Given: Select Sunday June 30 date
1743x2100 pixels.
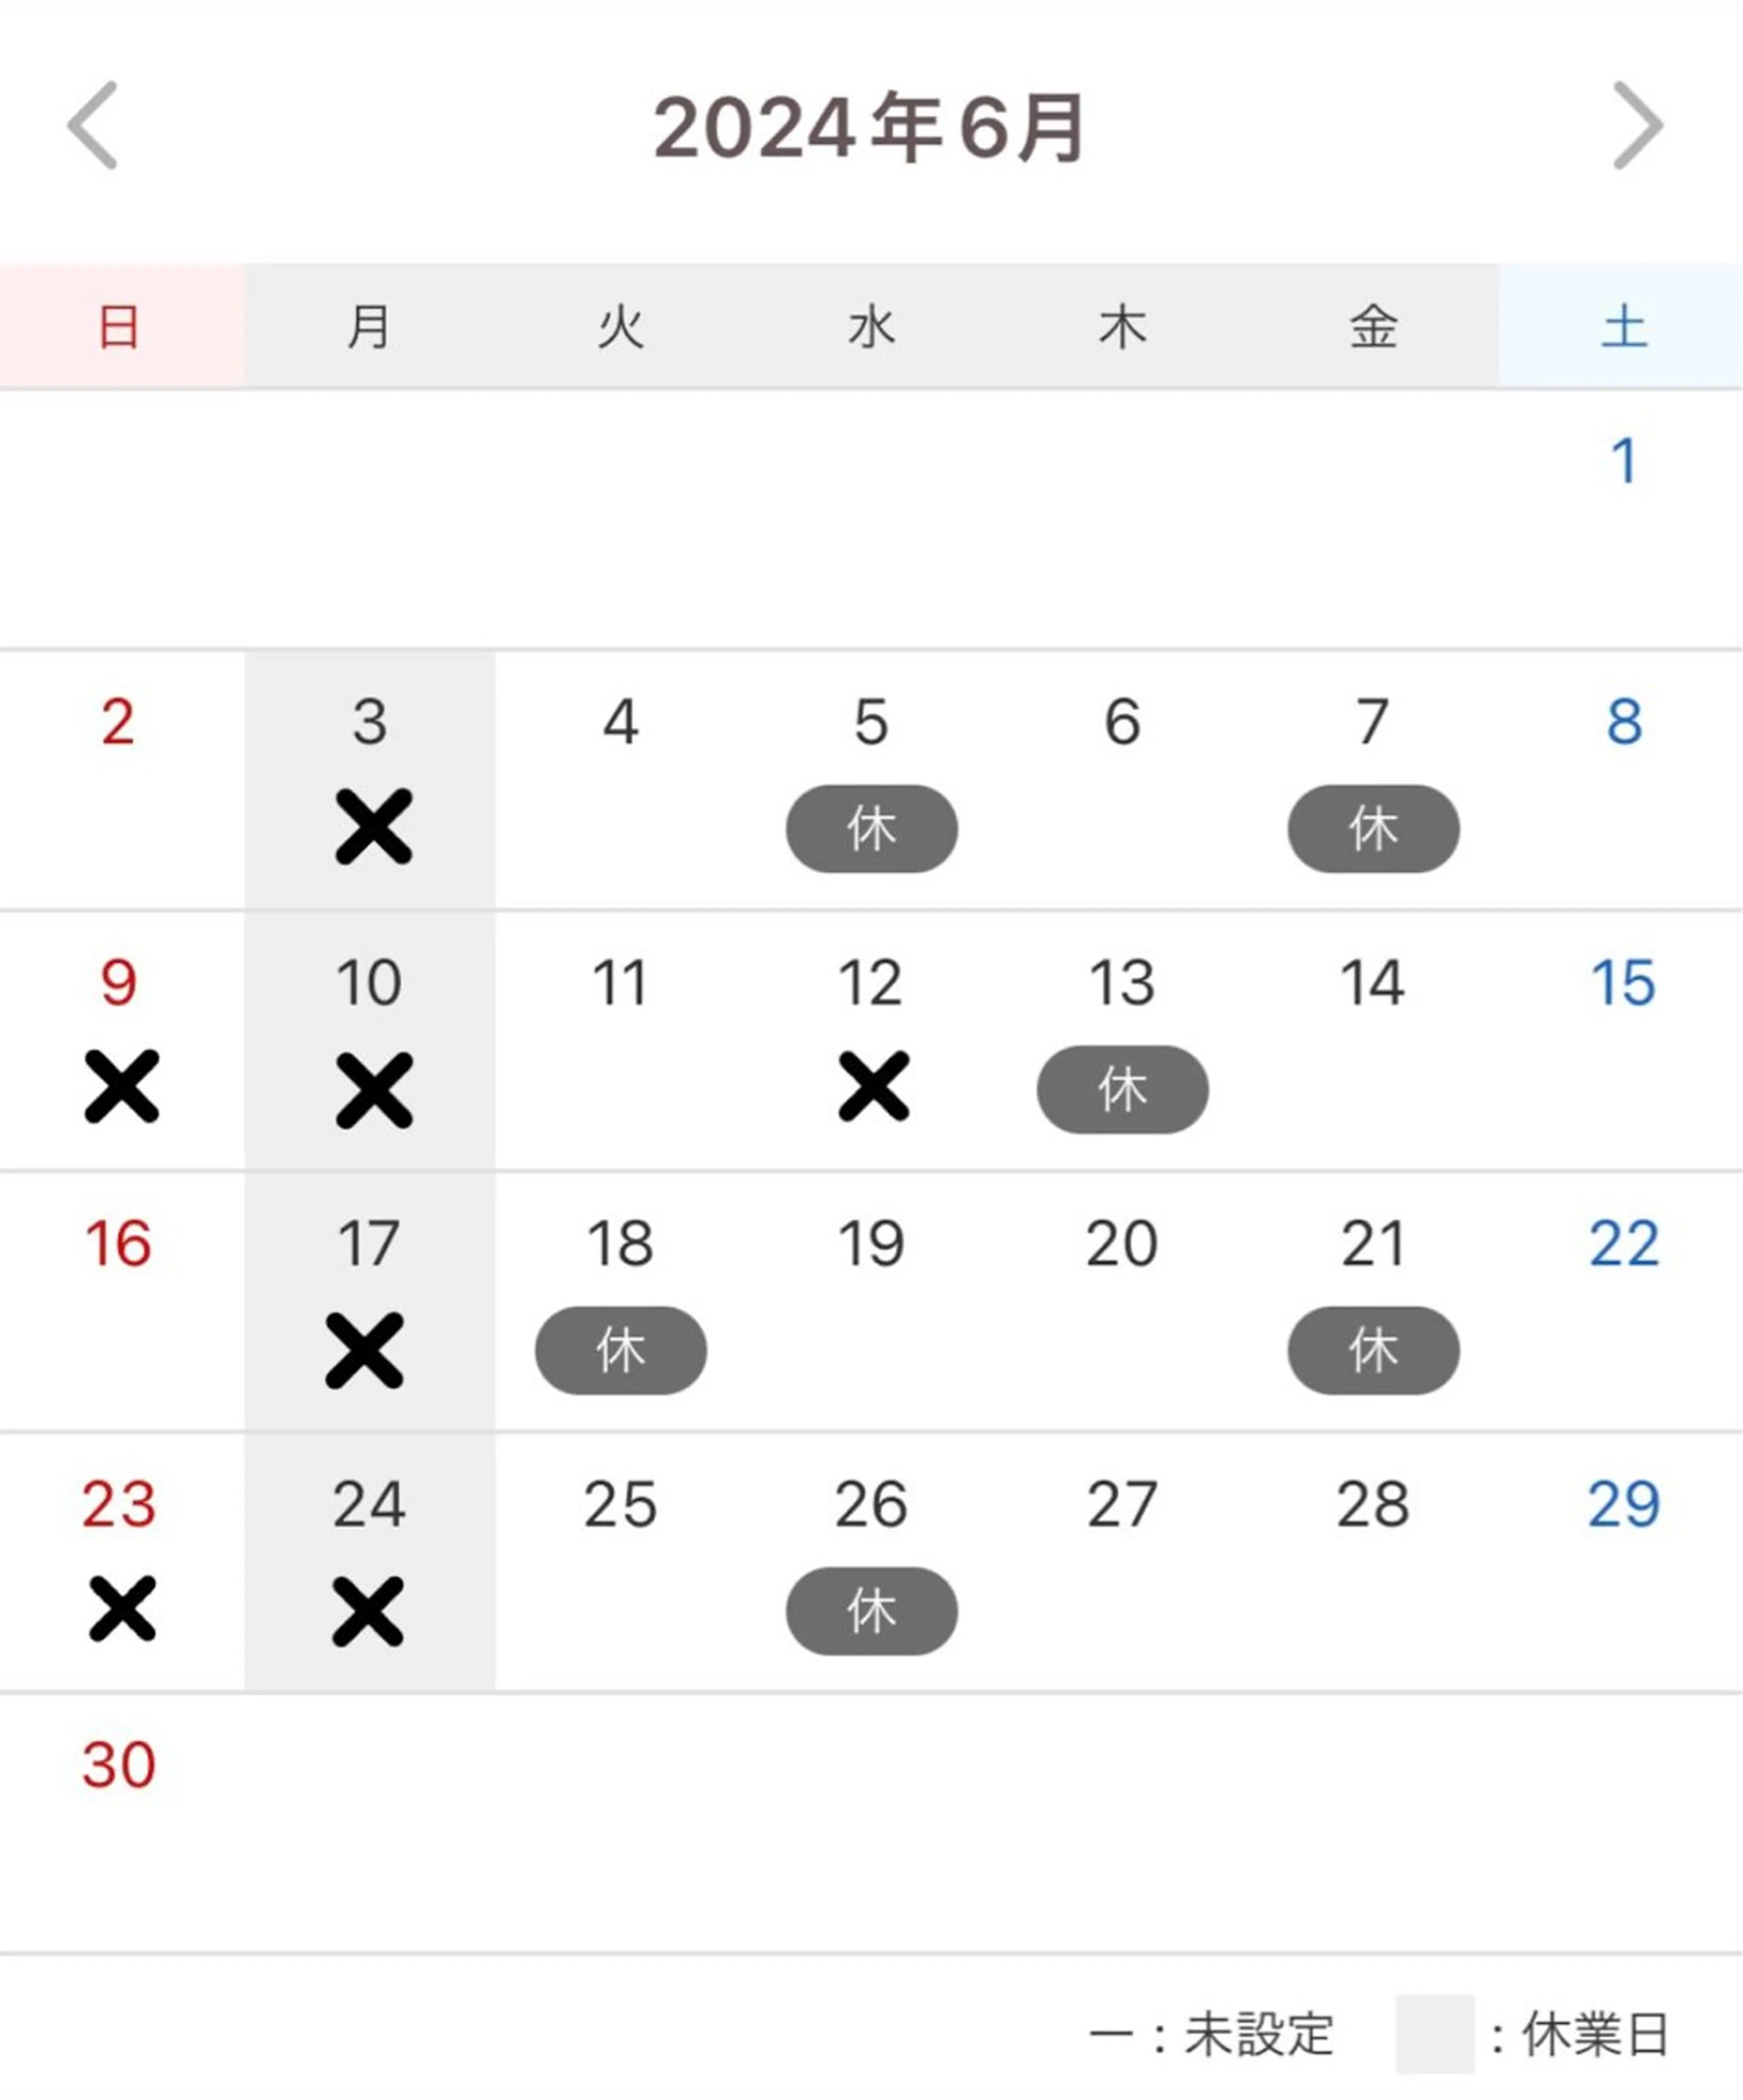Looking at the screenshot, I should pyautogui.click(x=119, y=1765).
